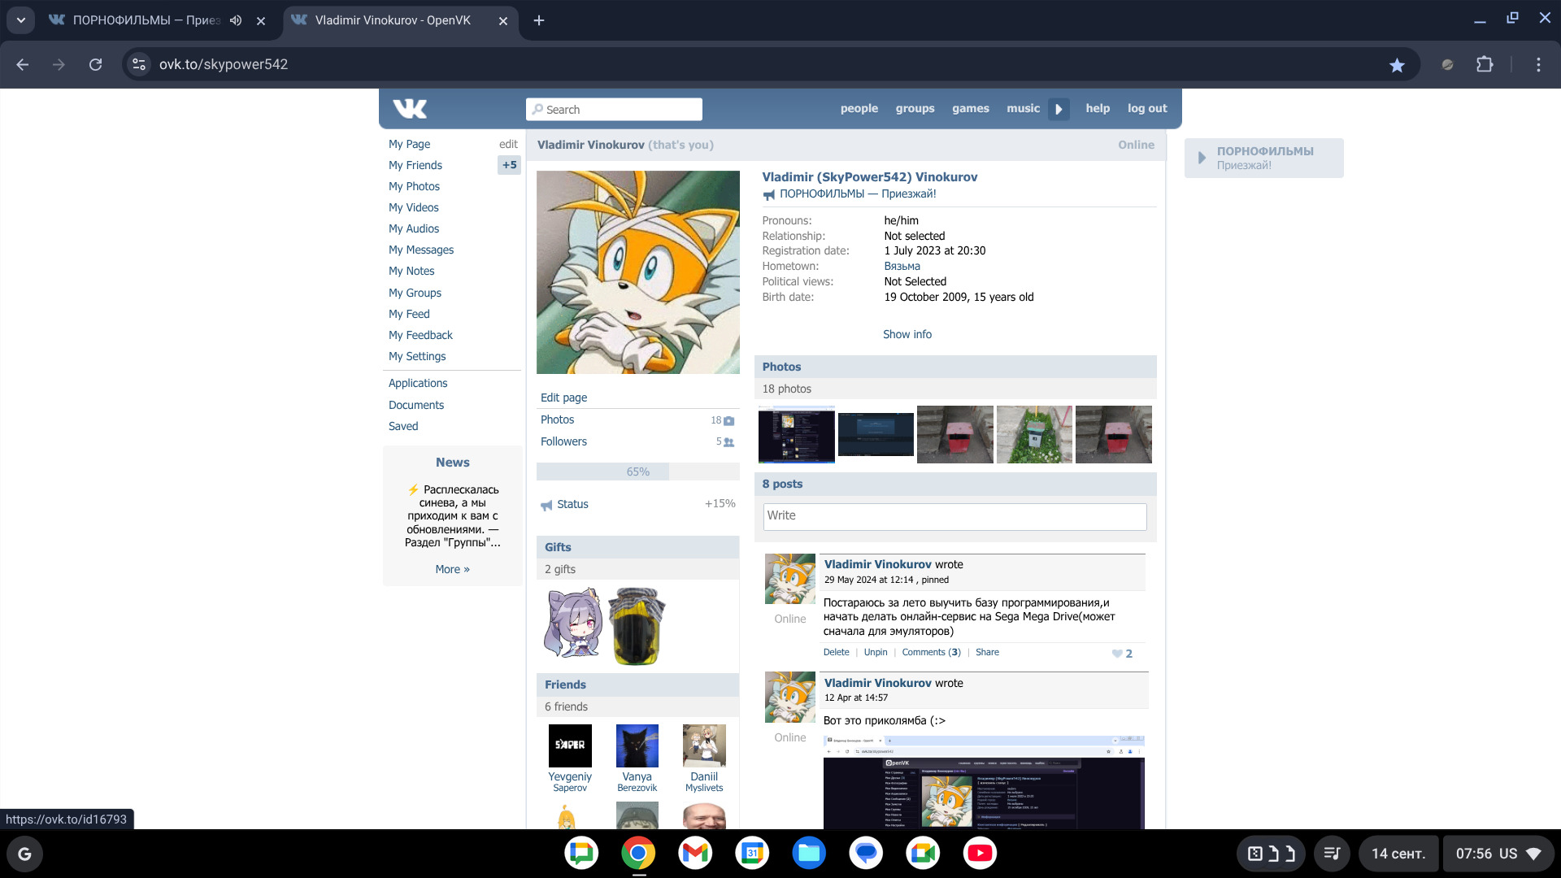Image resolution: width=1561 pixels, height=878 pixels.
Task: Click the bookmark star in address bar
Action: coord(1397,65)
